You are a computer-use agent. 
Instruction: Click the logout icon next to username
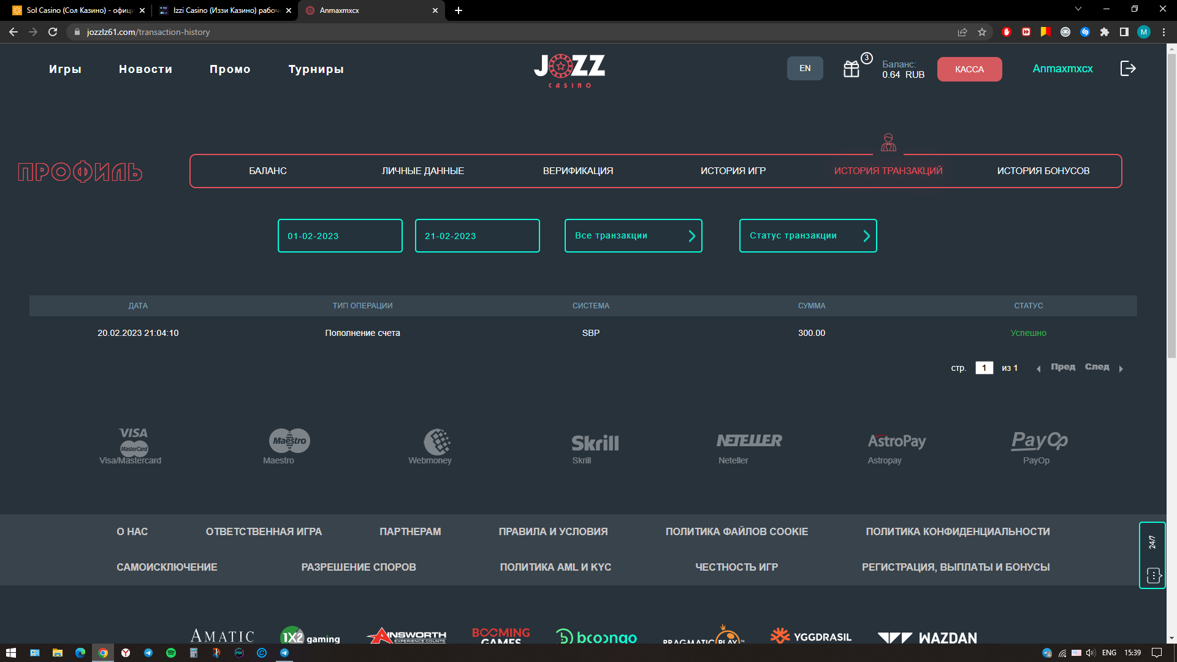pos(1128,69)
